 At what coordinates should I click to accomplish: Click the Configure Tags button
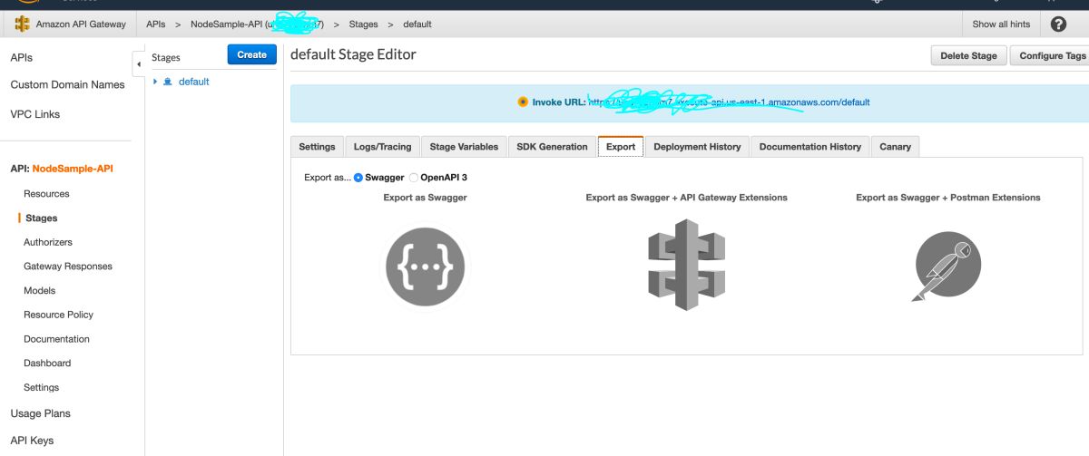pyautogui.click(x=1051, y=55)
